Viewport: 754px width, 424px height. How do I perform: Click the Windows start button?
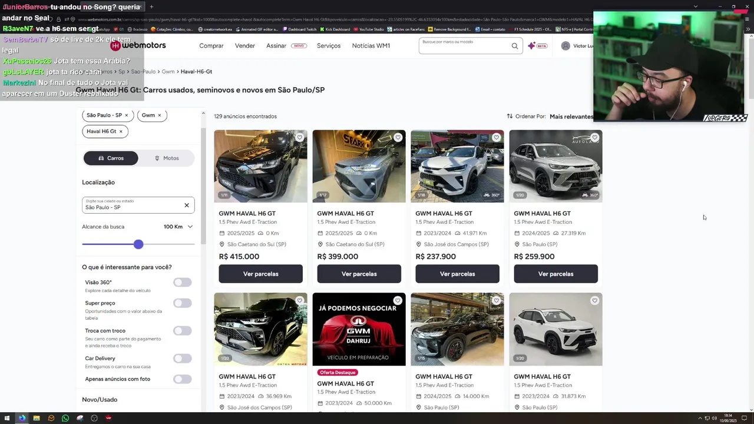coord(7,418)
